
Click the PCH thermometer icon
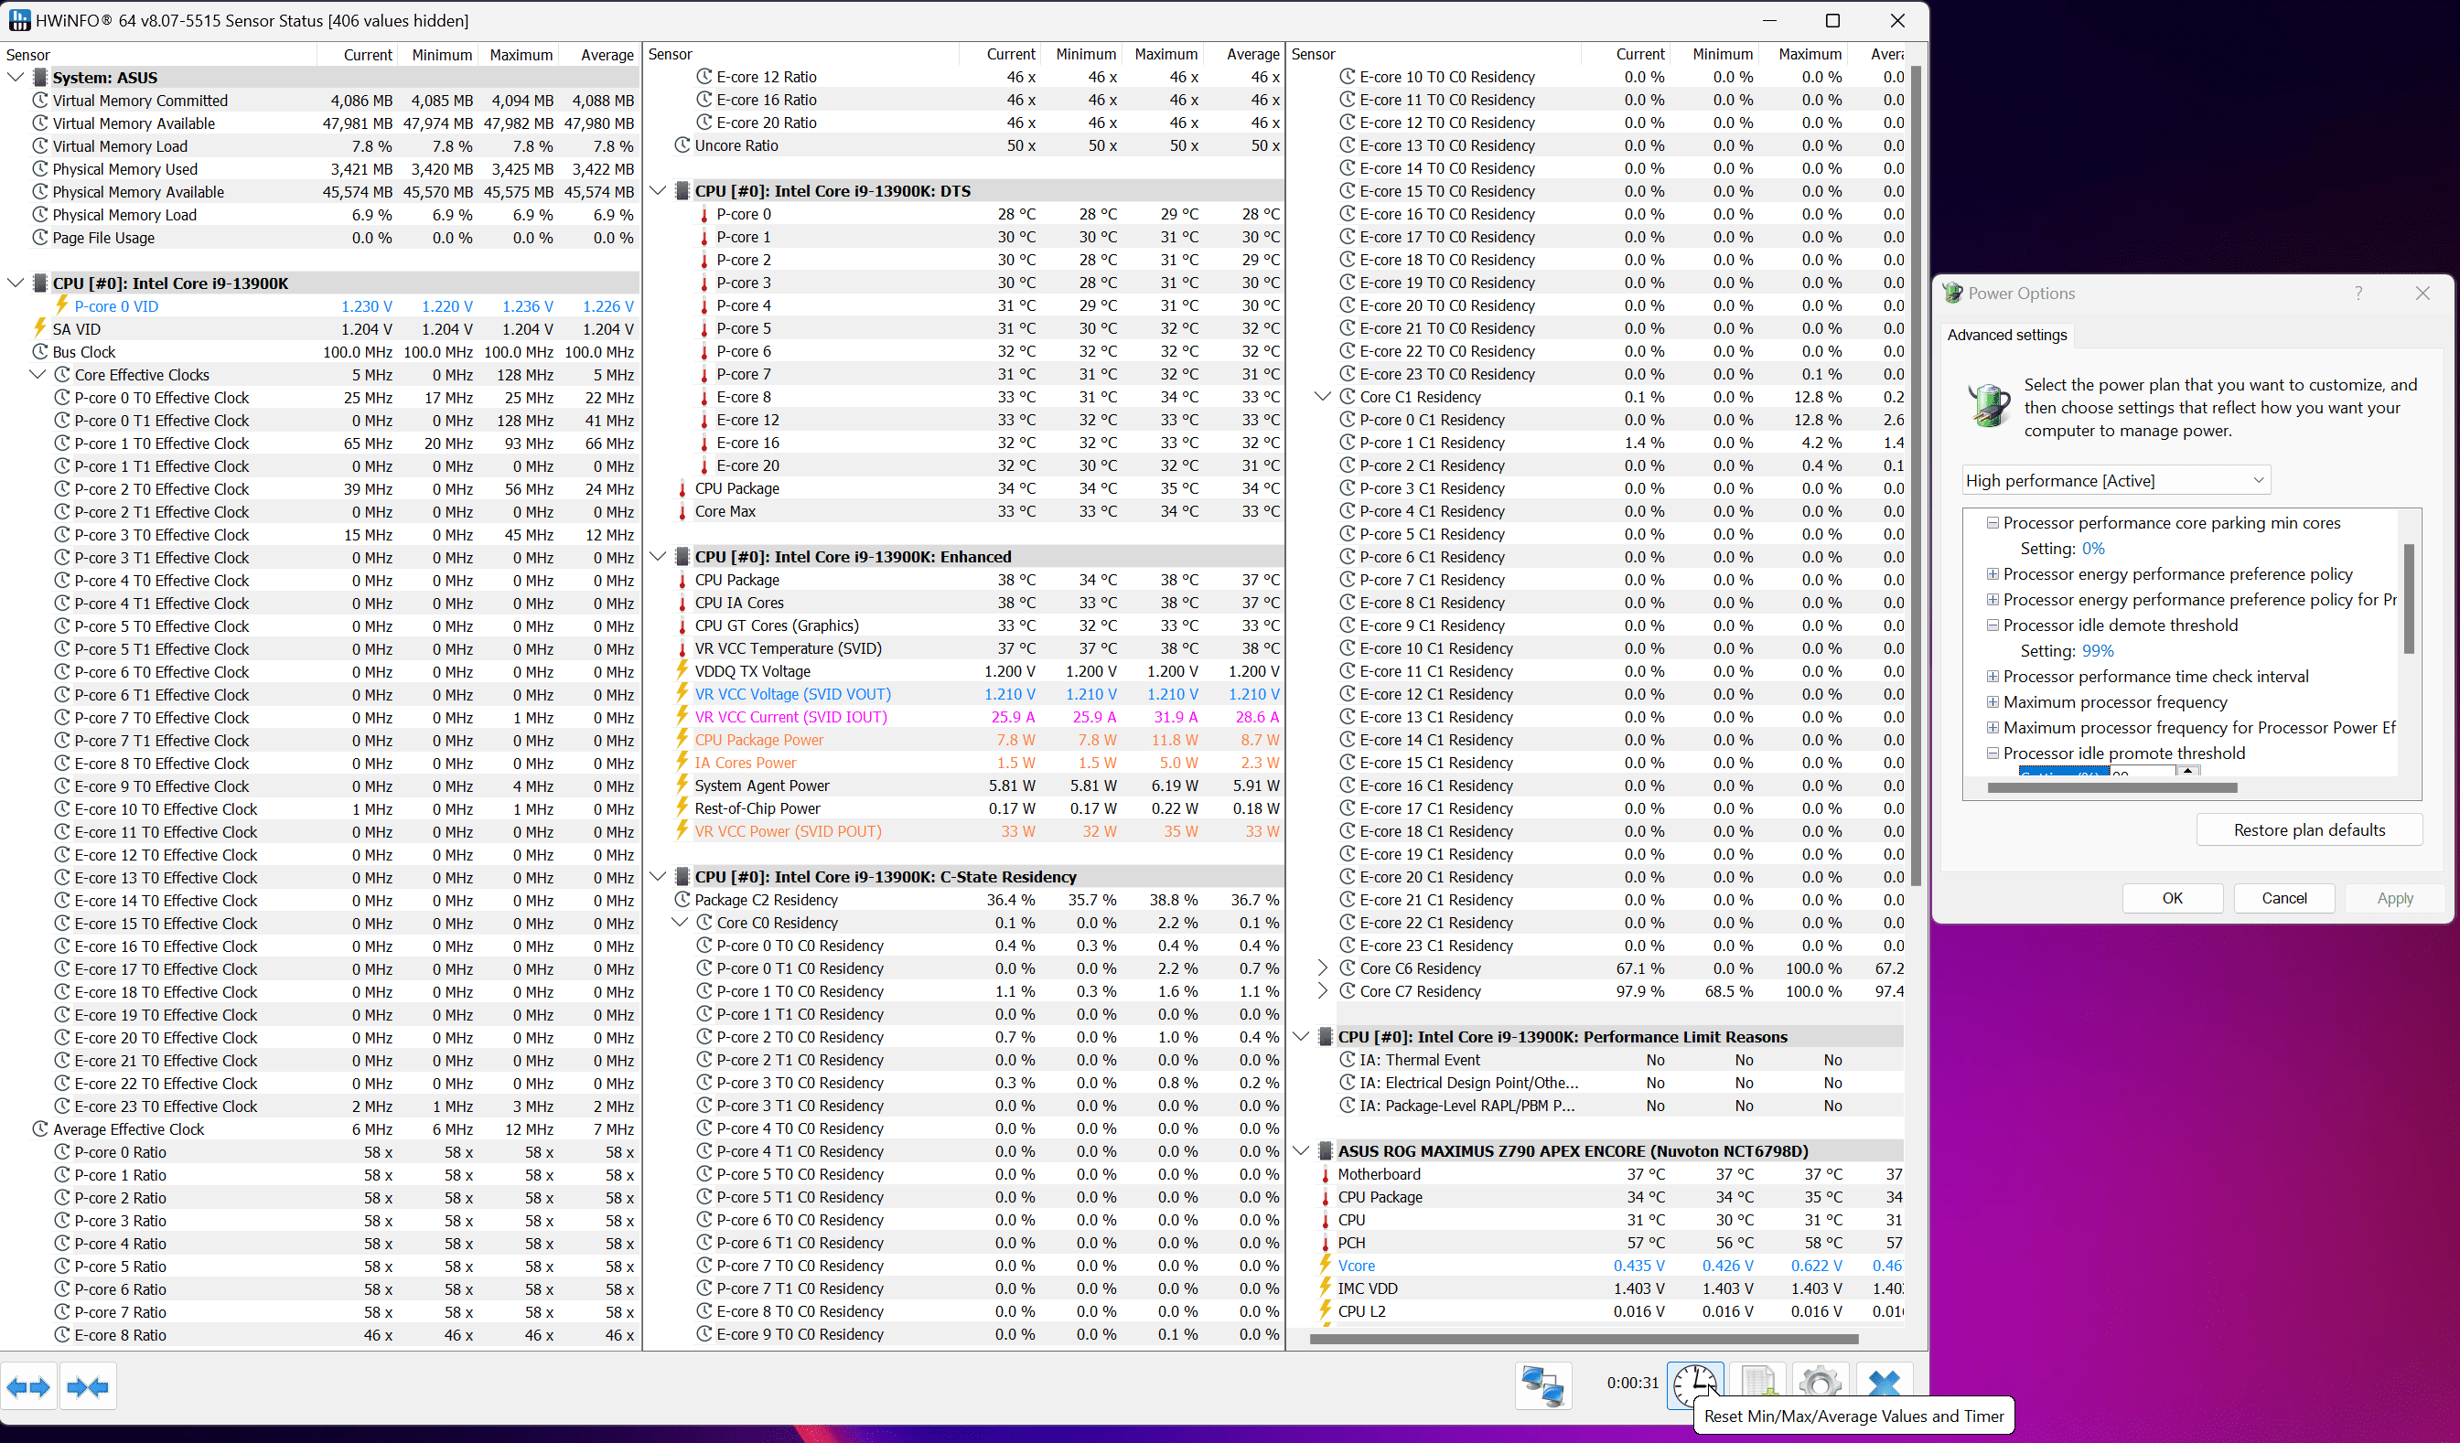coord(1325,1242)
